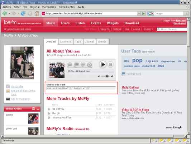Click the green Go arrow beside the URL
191x144 pixels.
pos(143,13)
